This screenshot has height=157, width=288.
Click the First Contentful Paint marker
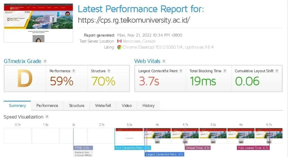[x=133, y=148]
